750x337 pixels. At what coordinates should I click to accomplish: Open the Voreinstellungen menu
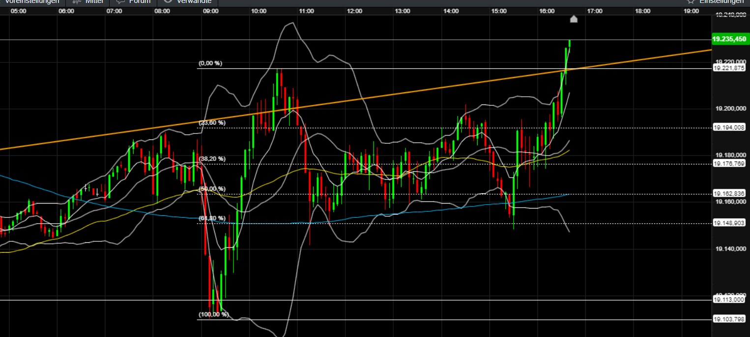click(x=31, y=1)
